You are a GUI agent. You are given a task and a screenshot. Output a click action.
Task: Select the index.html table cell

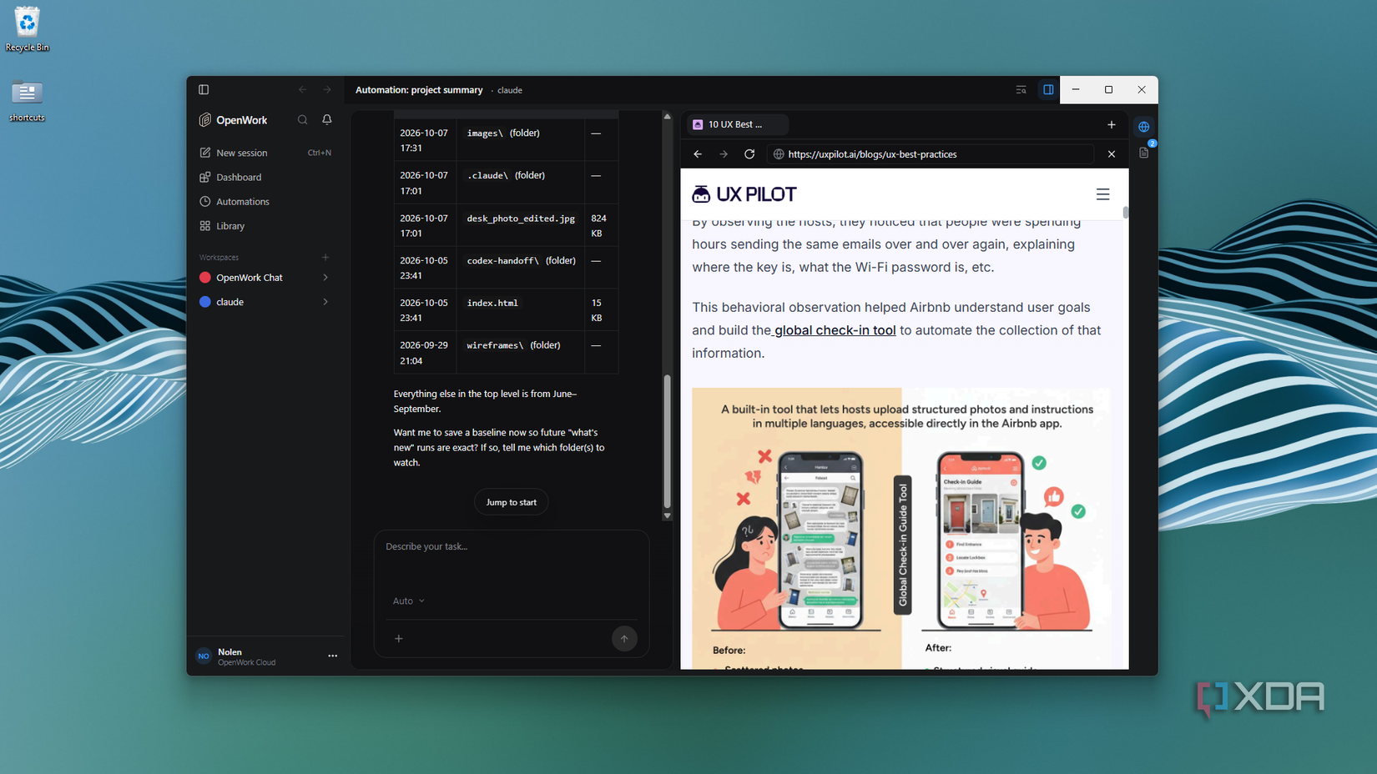coord(521,310)
